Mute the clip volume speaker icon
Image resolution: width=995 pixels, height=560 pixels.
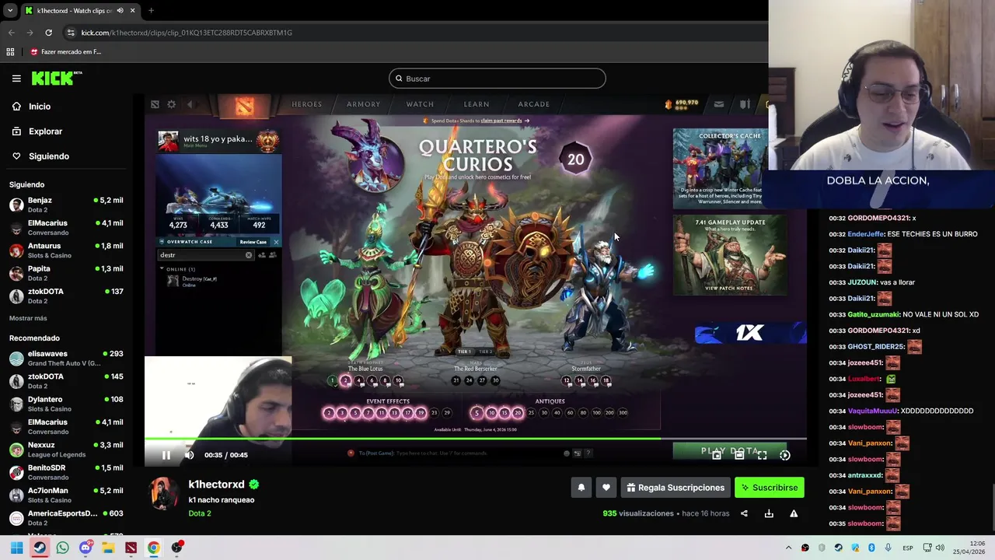[189, 455]
